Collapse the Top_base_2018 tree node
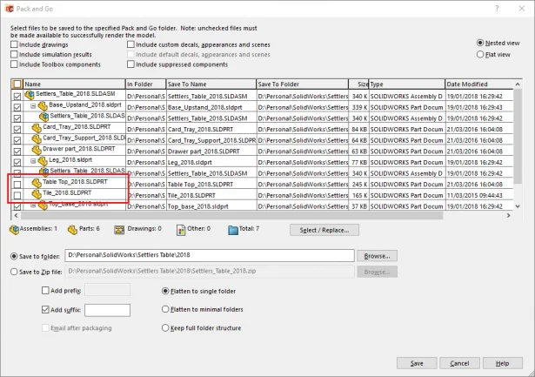The height and width of the screenshot is (377, 535). coord(32,205)
